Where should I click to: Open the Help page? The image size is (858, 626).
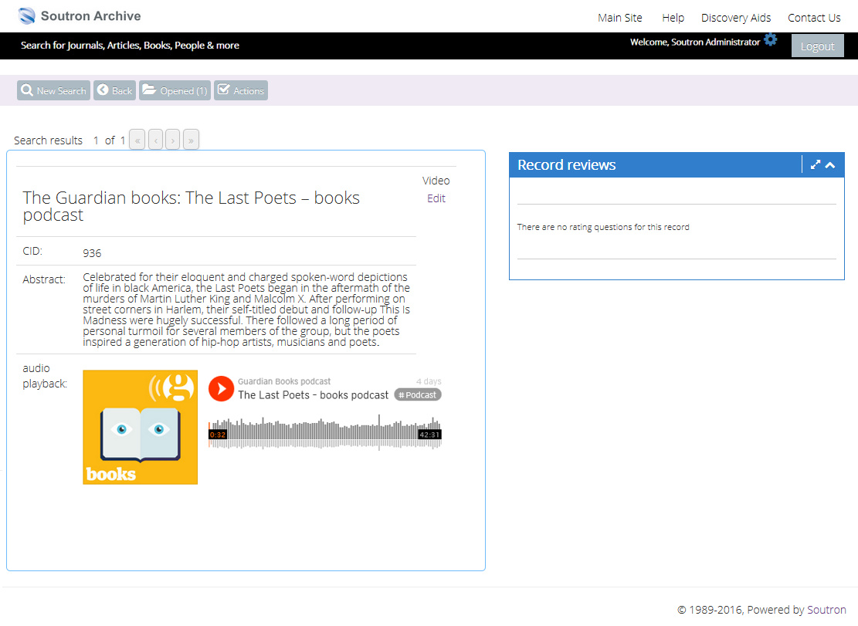[673, 18]
